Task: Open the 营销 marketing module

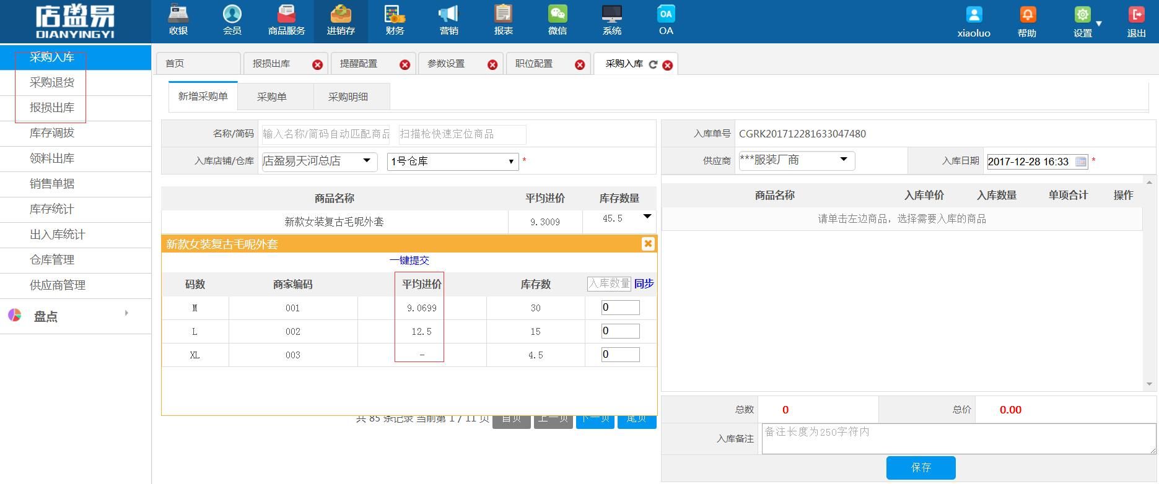Action: click(x=448, y=20)
